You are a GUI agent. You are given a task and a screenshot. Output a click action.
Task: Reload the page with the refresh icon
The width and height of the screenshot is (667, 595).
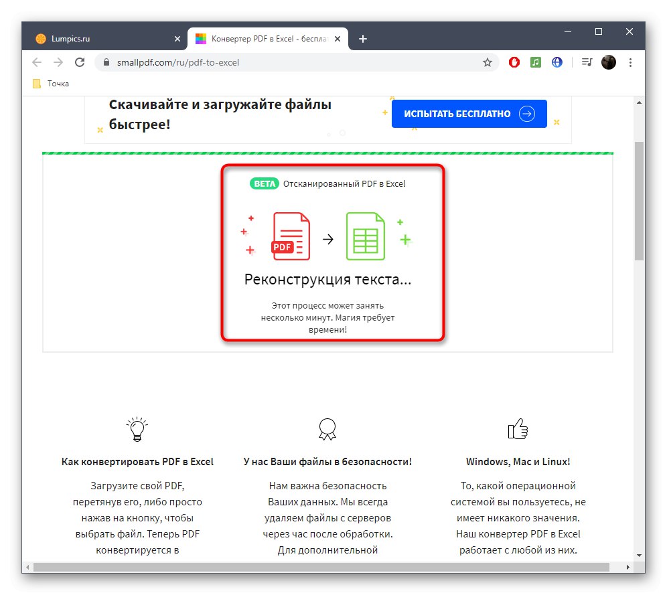click(x=80, y=62)
